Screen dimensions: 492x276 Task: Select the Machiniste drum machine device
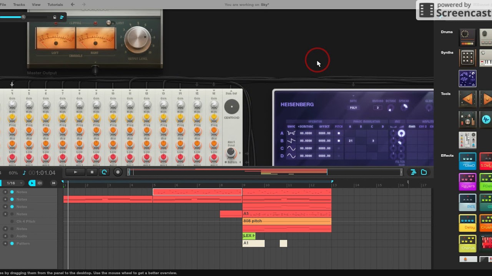pyautogui.click(x=467, y=38)
